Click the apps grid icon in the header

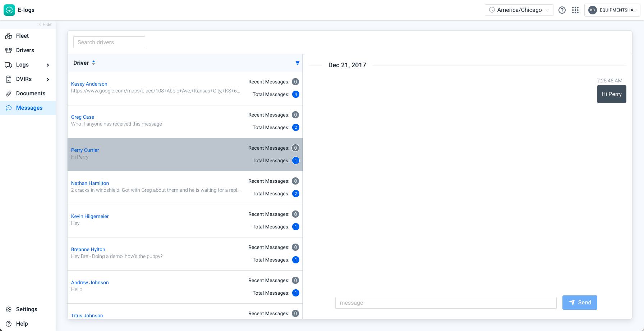point(575,10)
